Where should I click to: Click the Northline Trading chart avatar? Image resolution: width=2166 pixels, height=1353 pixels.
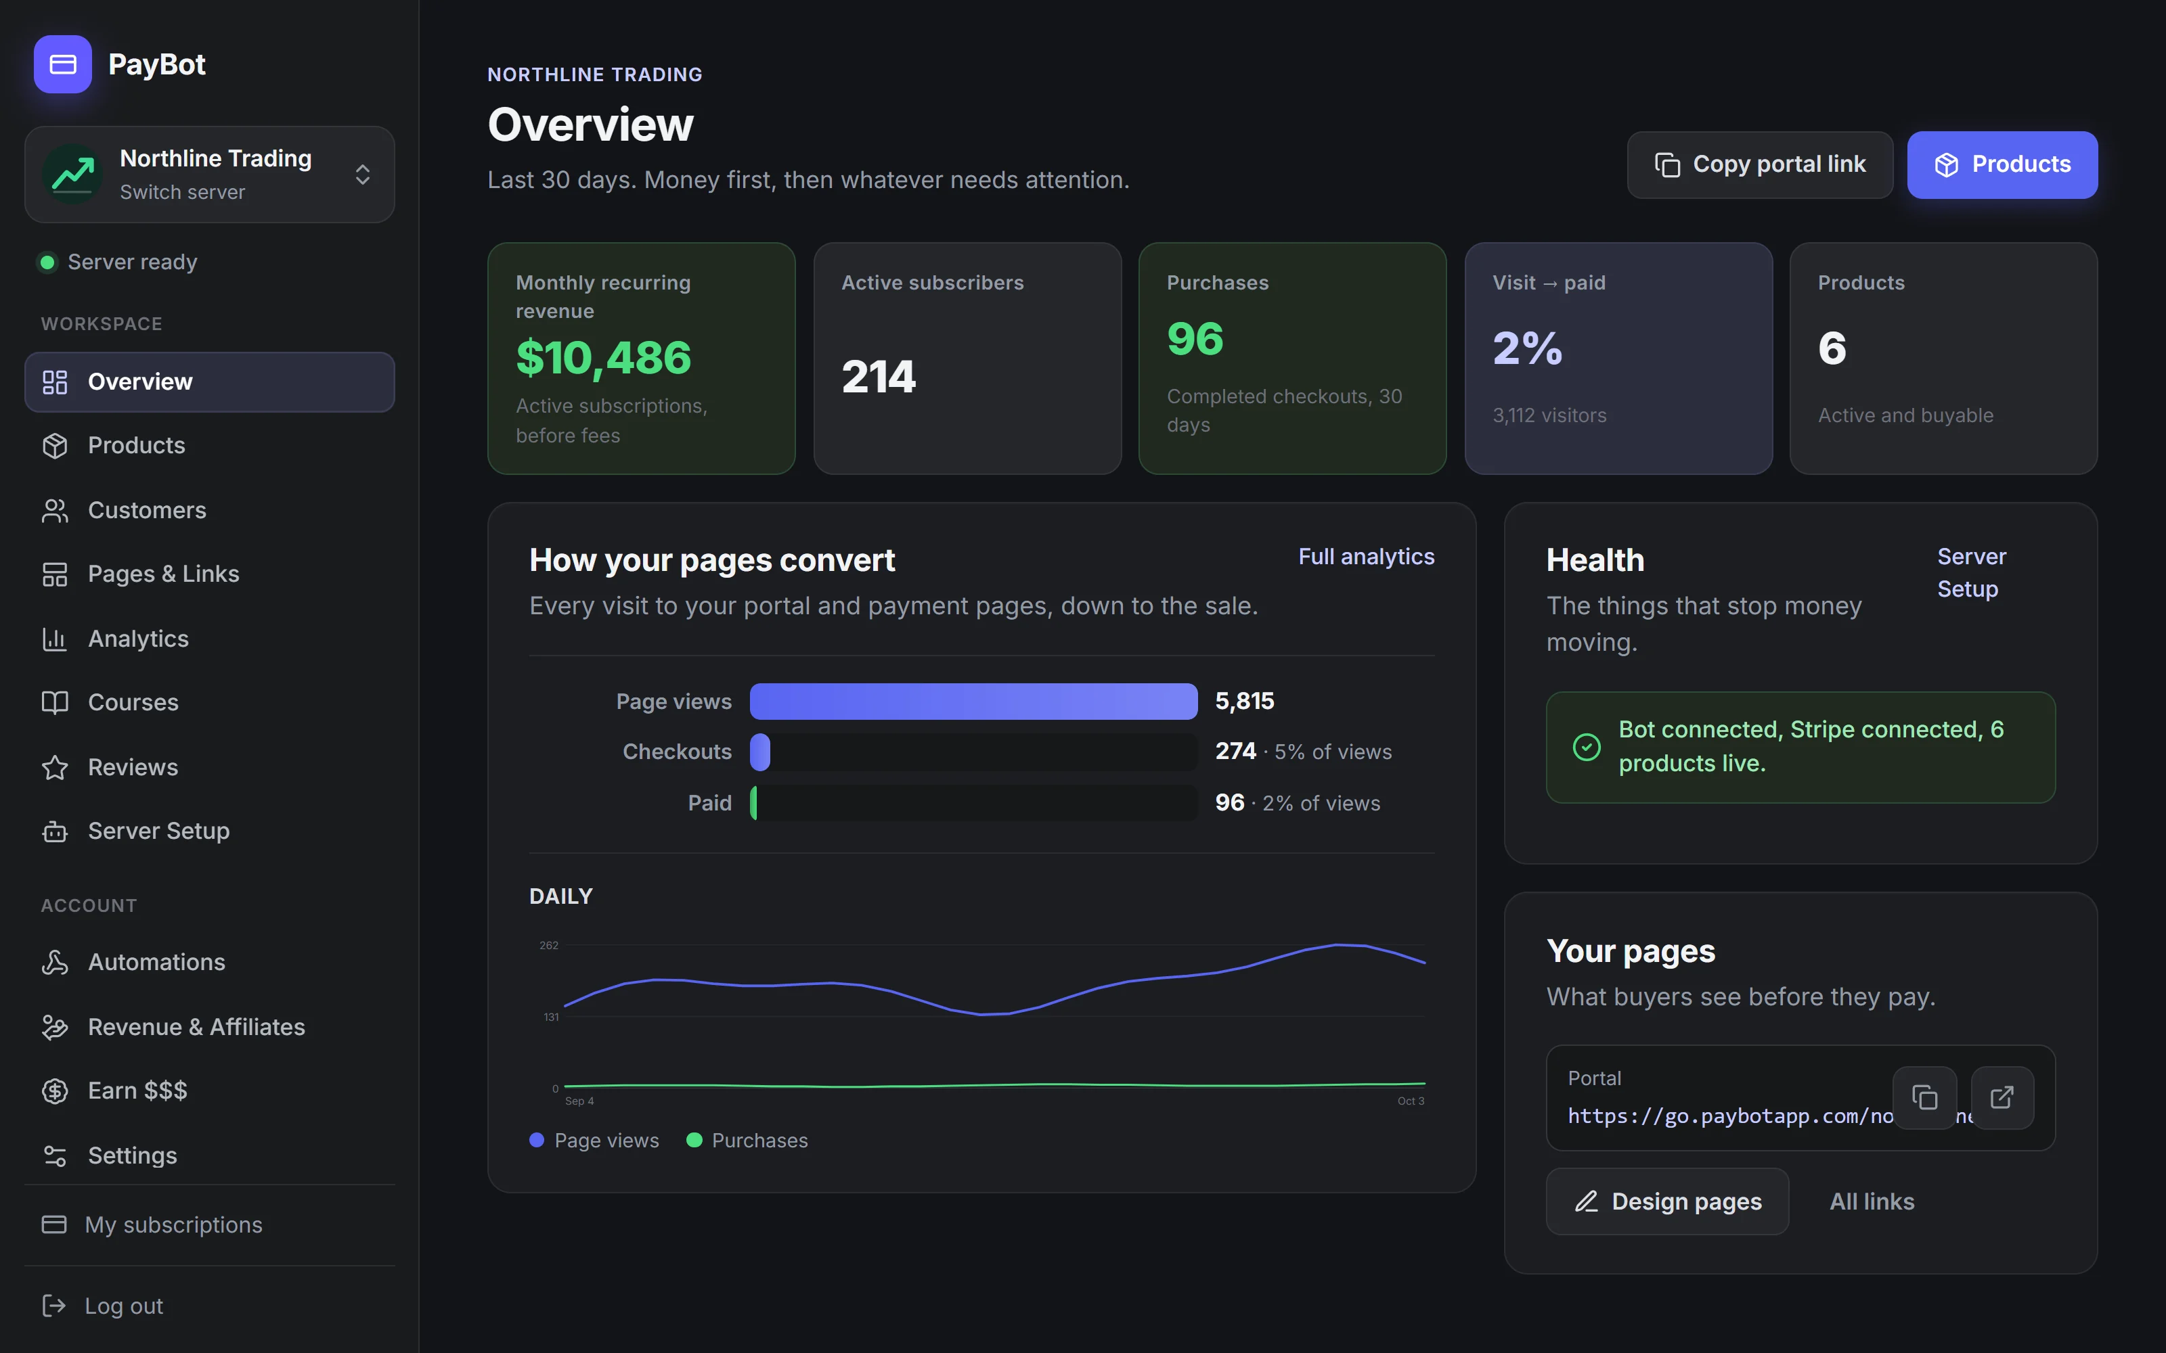[x=72, y=175]
